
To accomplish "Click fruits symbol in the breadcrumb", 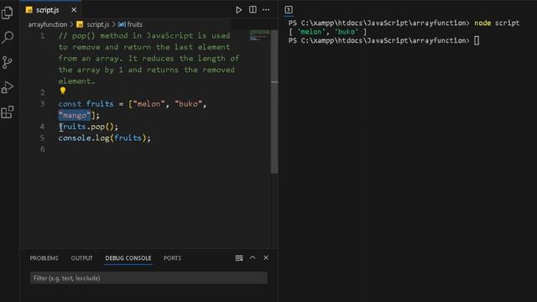I will pos(130,24).
